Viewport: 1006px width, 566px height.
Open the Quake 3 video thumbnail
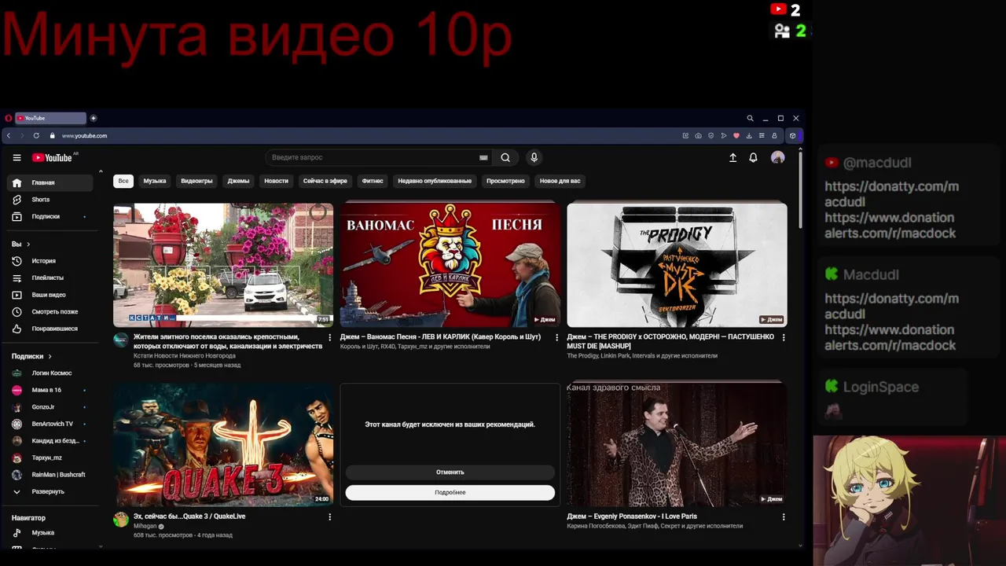tap(223, 444)
